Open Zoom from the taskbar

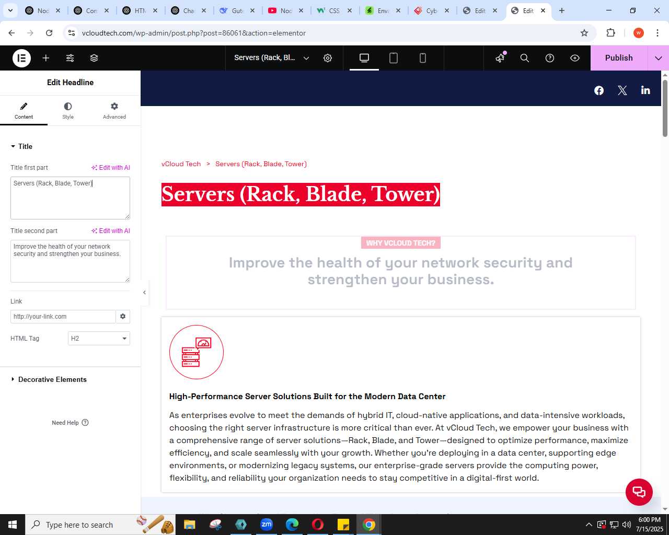pos(267,525)
